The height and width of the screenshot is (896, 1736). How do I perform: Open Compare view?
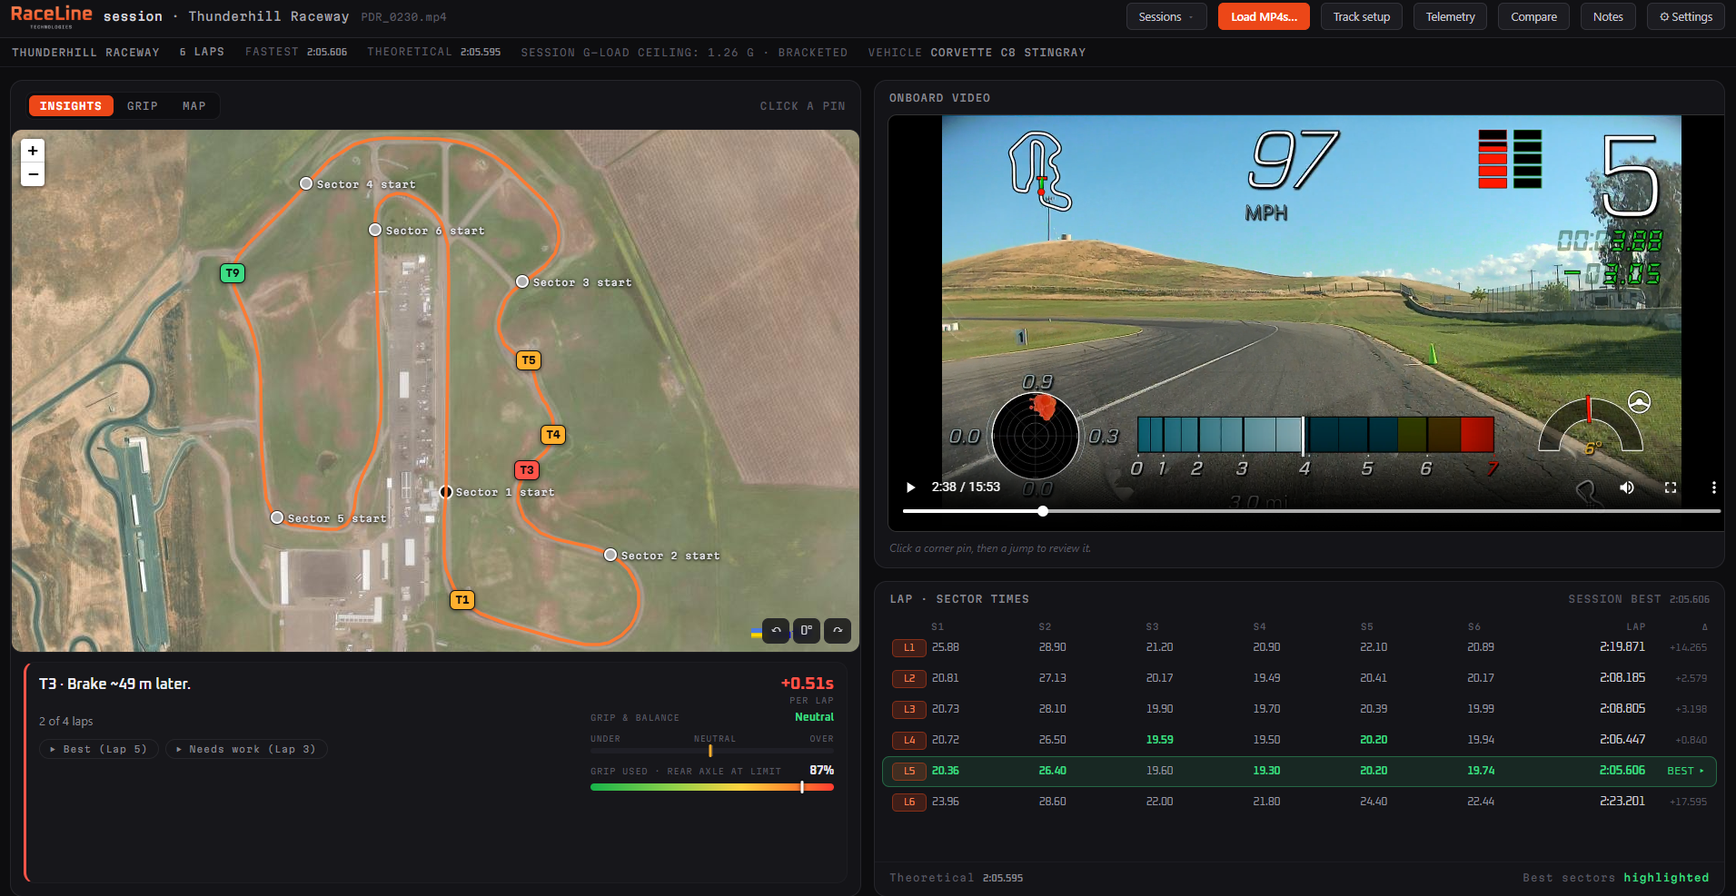tap(1533, 16)
